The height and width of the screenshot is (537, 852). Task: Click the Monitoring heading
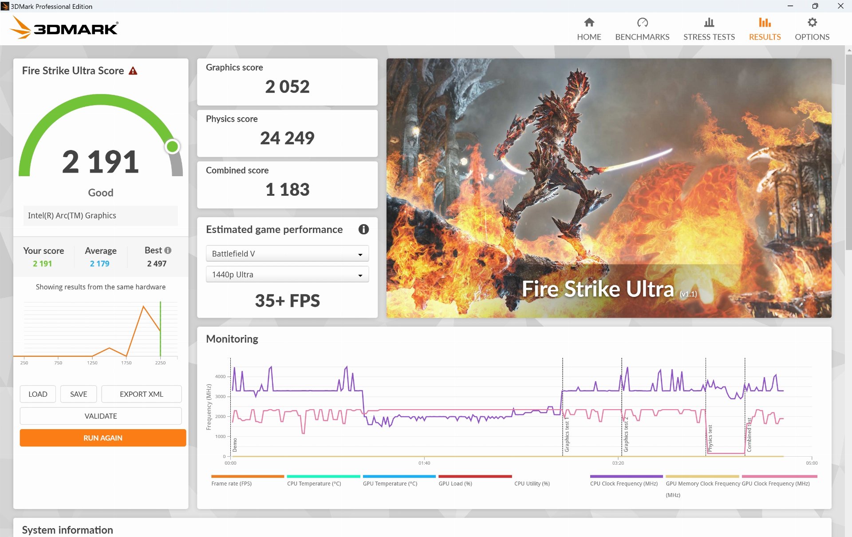[x=232, y=339]
